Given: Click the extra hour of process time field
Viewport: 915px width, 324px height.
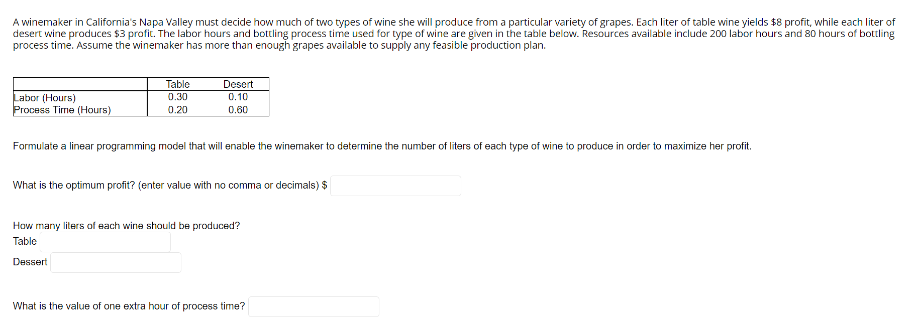Looking at the screenshot, I should [x=313, y=306].
